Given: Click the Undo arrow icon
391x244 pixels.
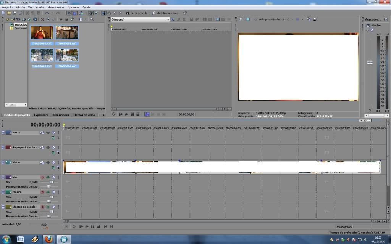Looking at the screenshot, I should 47,13.
